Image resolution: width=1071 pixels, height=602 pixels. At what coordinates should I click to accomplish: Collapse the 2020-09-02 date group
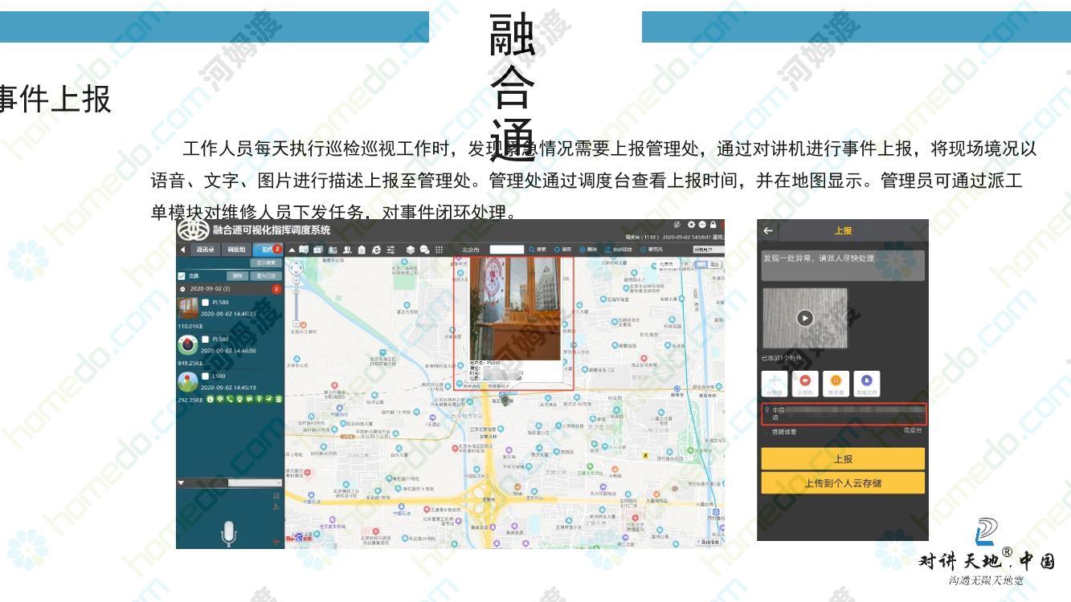tap(183, 289)
